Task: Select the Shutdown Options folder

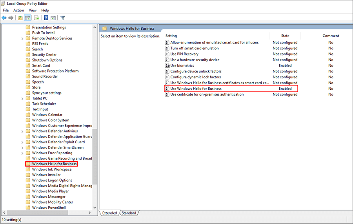Action: click(x=47, y=60)
